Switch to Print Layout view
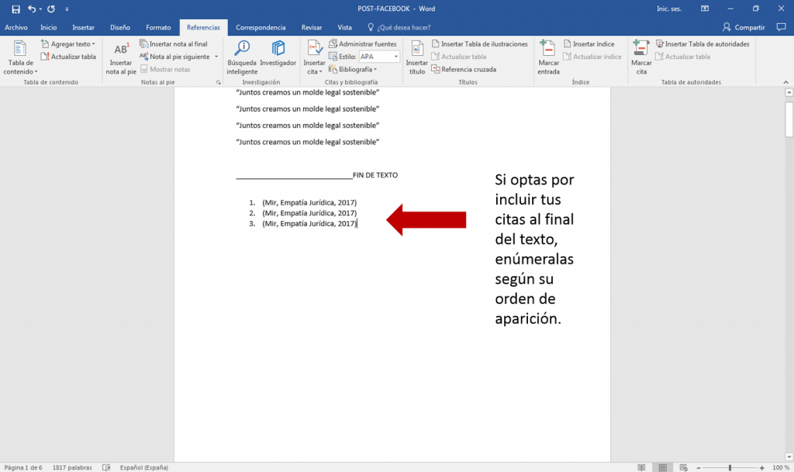 pos(662,467)
